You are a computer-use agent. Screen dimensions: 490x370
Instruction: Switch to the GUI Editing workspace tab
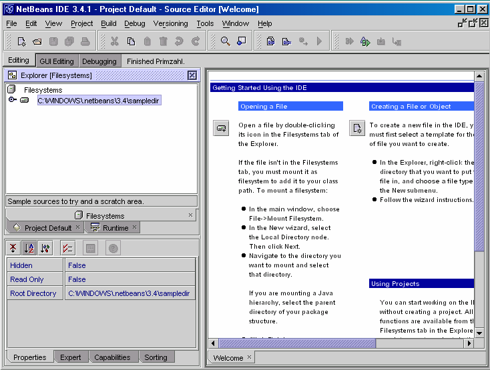point(57,61)
